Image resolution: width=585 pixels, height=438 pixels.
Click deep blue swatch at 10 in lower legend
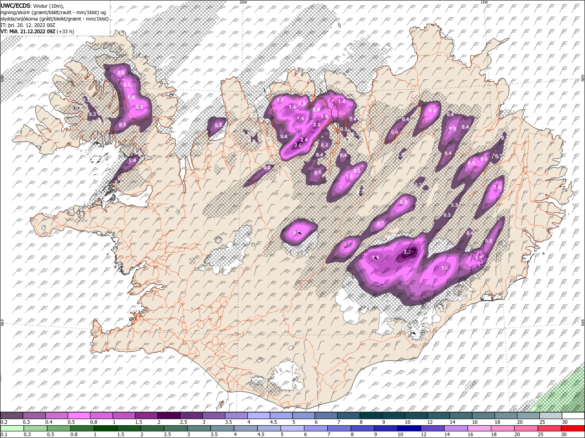[410, 428]
